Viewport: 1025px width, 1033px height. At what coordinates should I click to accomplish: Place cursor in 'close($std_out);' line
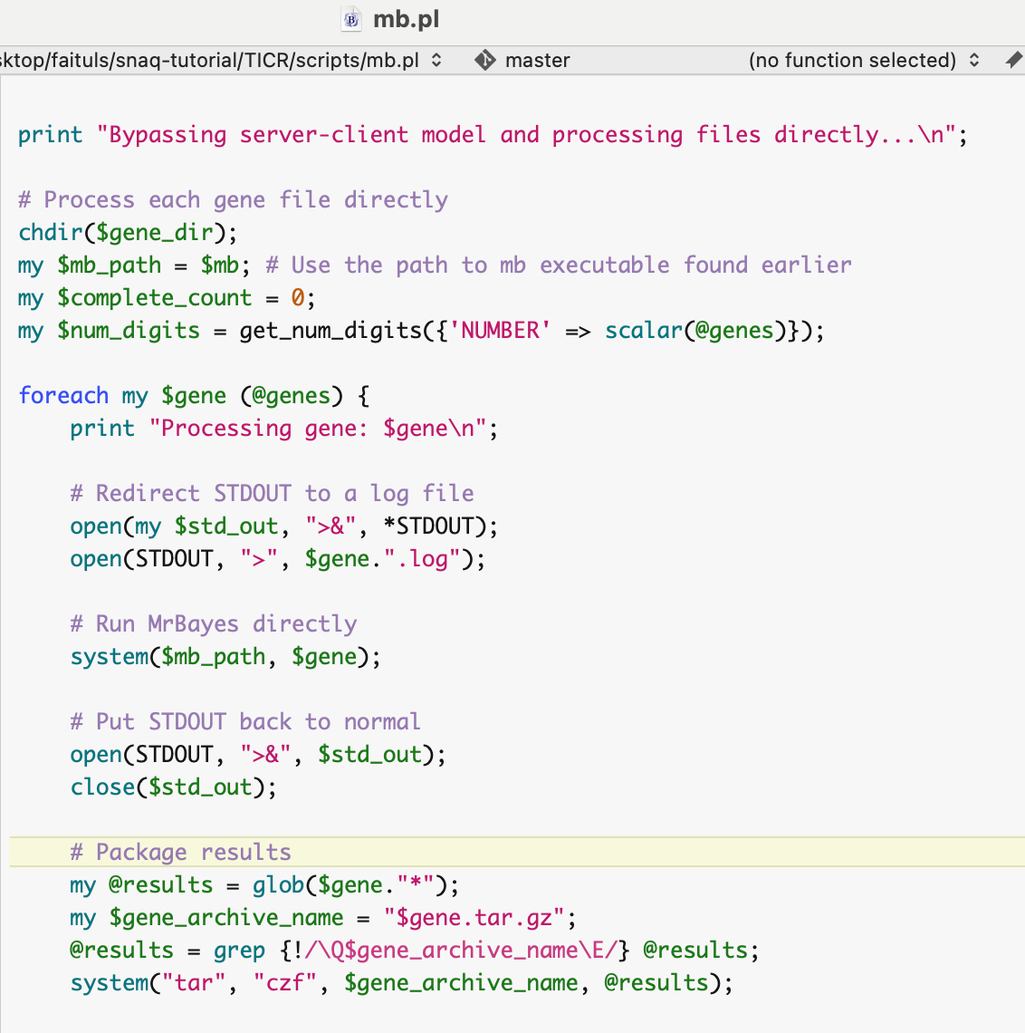173,787
